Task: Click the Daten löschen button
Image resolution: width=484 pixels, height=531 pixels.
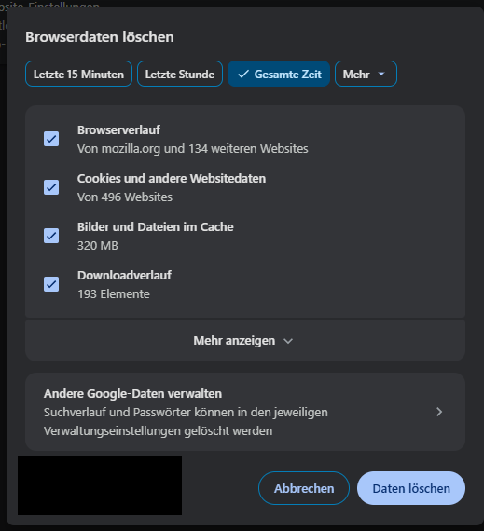Action: coord(411,488)
